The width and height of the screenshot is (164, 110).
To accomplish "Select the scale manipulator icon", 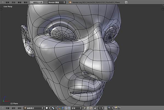I will [x=69, y=108].
